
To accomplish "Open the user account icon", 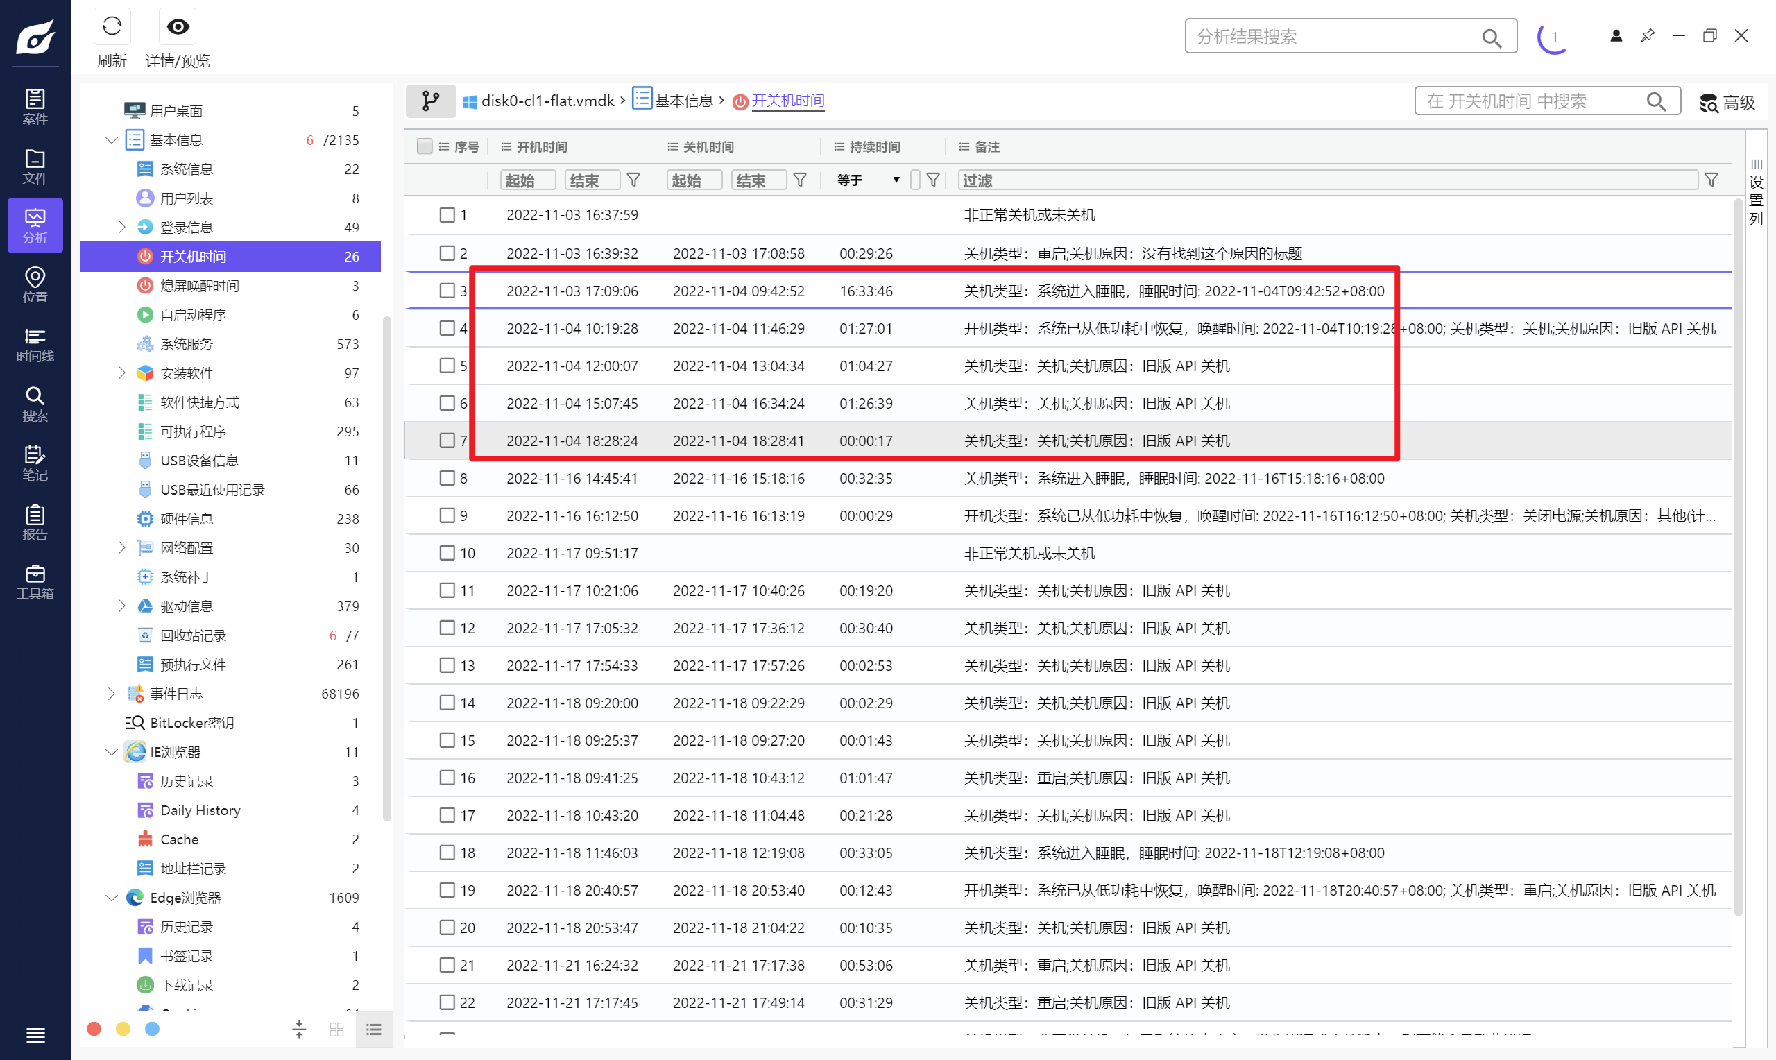I will (1616, 35).
